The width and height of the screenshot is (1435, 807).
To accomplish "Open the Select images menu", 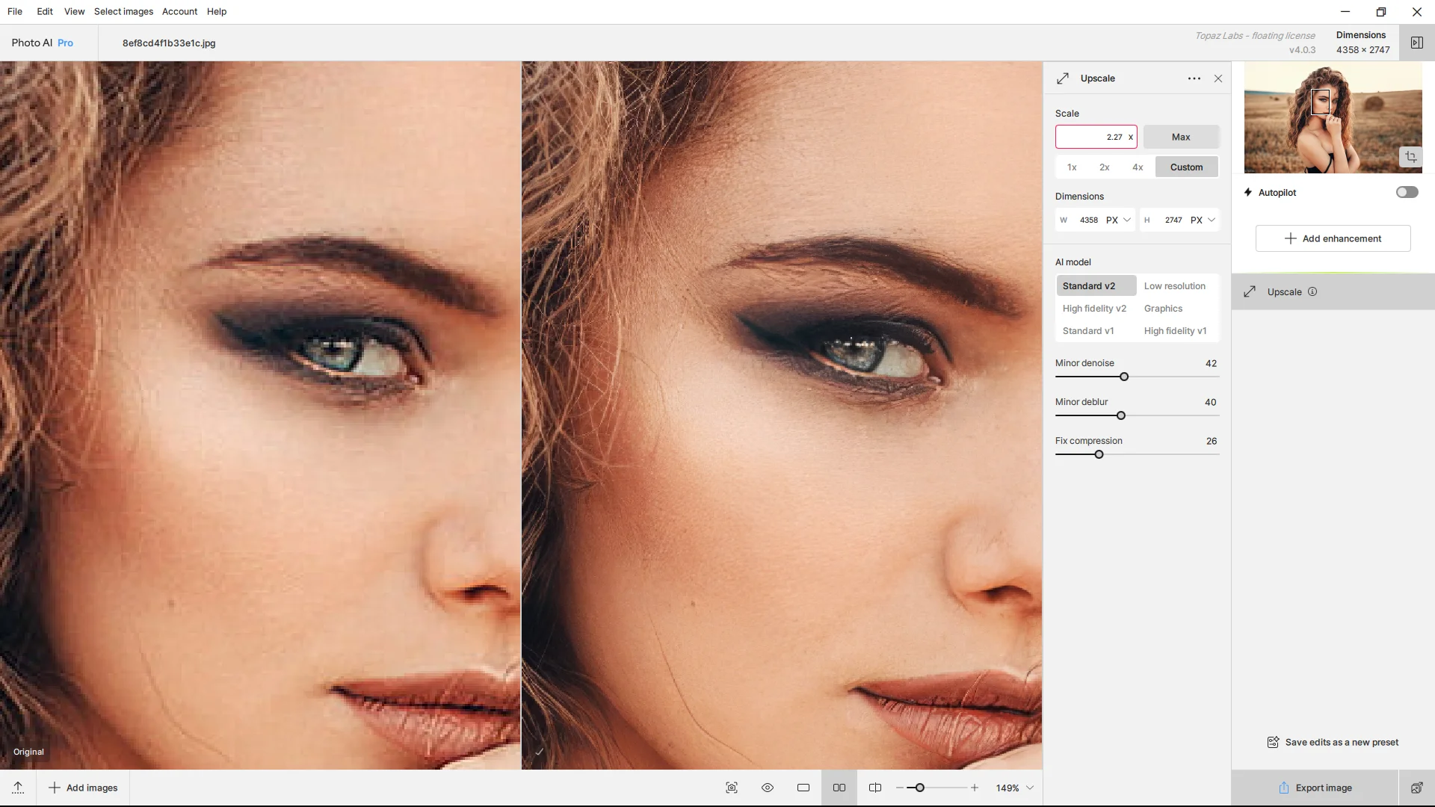I will (x=123, y=11).
